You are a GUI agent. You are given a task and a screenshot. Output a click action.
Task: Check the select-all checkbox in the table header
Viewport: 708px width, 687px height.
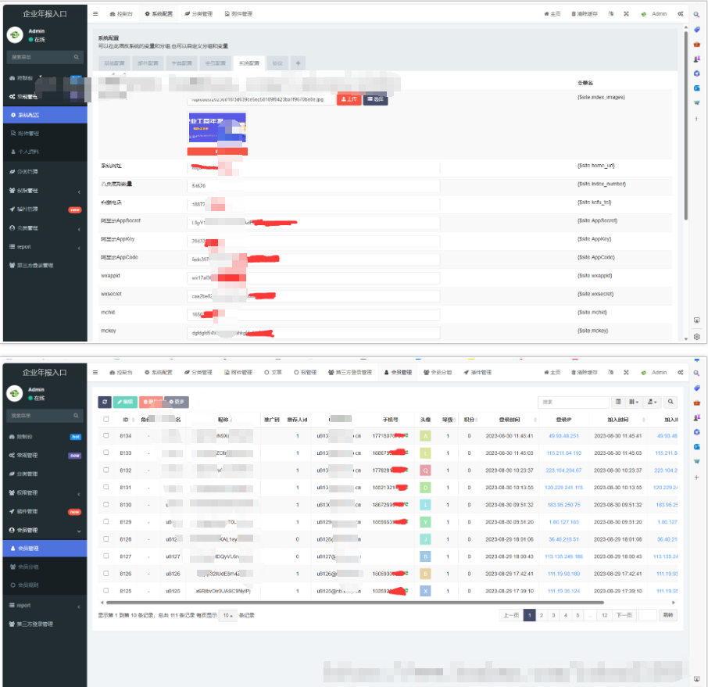click(106, 420)
